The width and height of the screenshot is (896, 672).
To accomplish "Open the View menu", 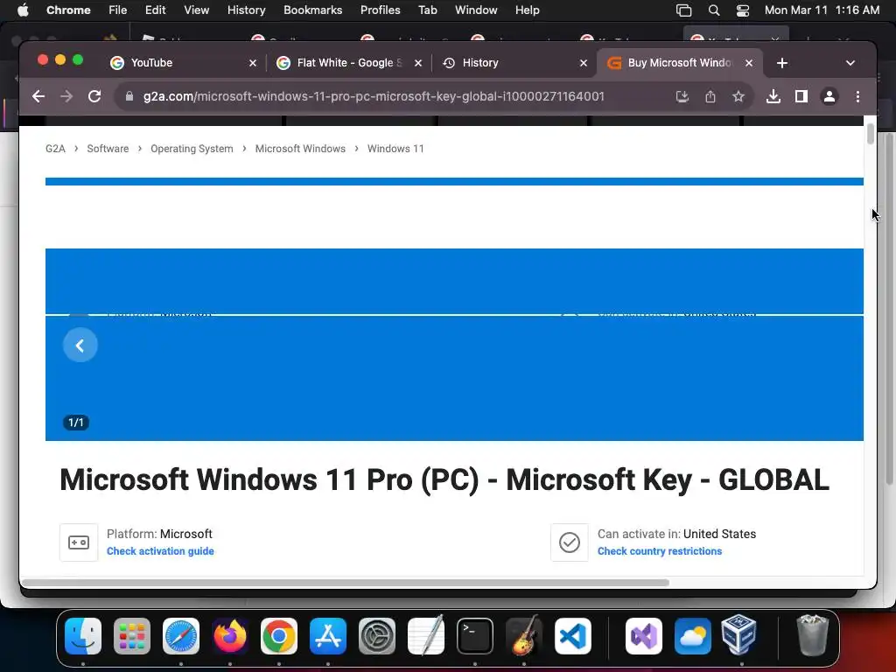I will point(196,10).
